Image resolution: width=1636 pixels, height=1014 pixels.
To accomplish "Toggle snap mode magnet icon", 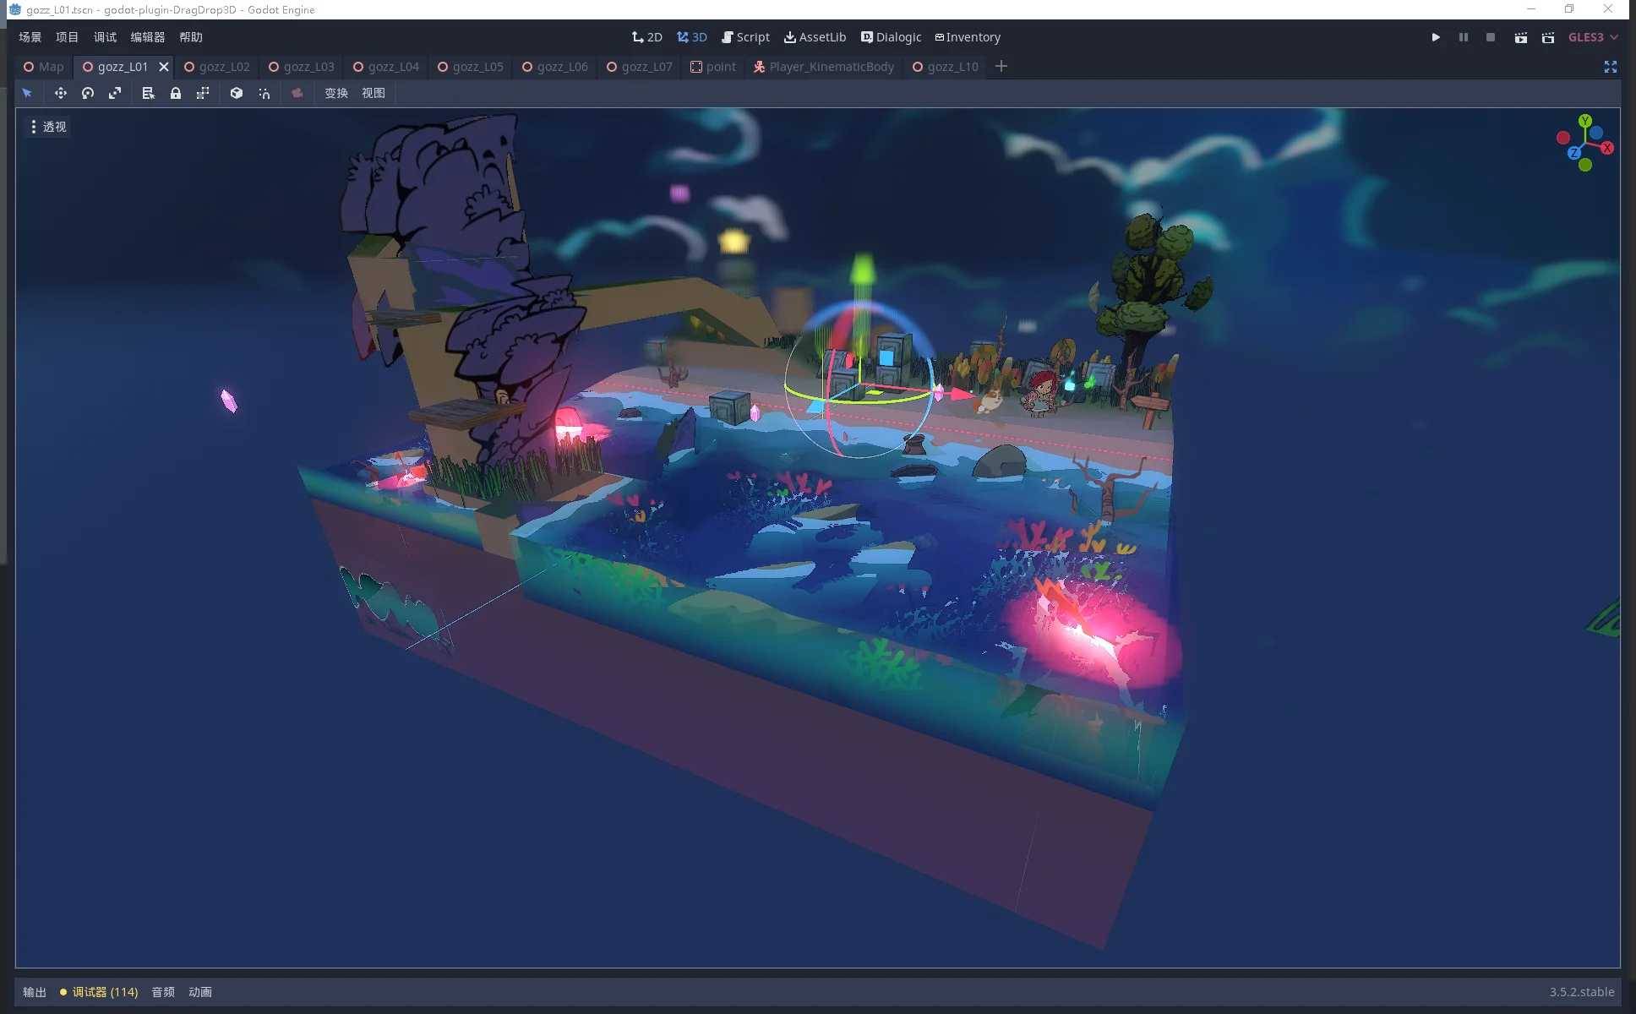I will (264, 93).
